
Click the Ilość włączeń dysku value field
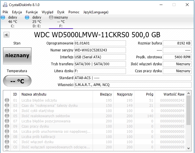pyautogui.click(x=177, y=64)
